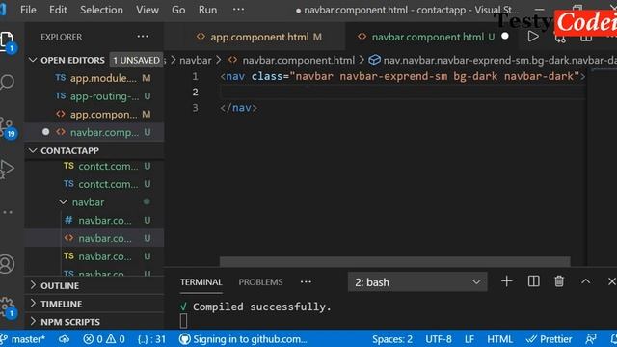Click the editor horizontal scrollbar
Viewport: 617px width, 347px height.
[394, 261]
